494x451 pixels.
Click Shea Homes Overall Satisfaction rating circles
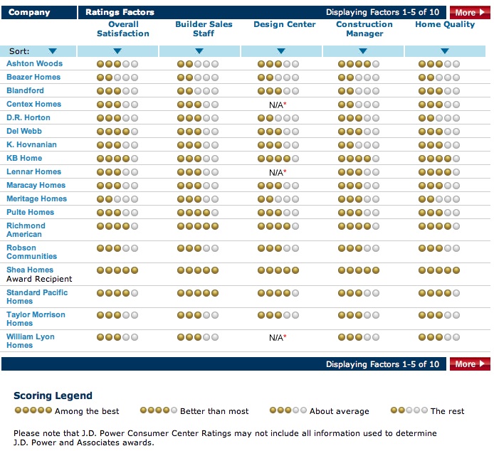coord(117,270)
